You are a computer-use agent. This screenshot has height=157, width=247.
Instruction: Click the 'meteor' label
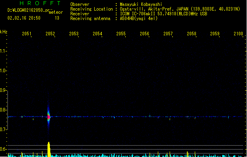(x=56, y=12)
